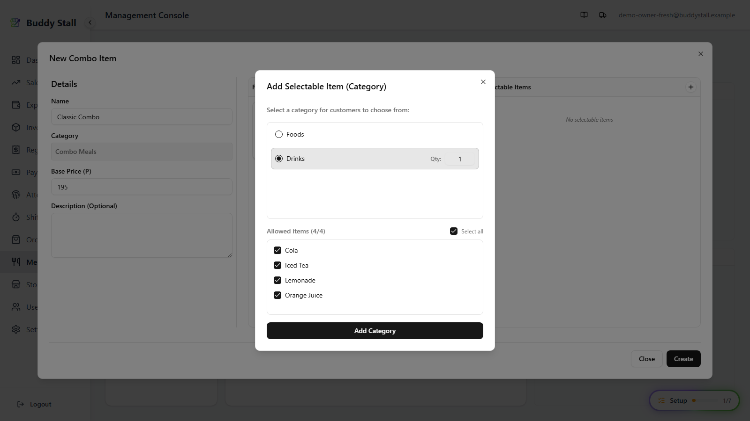Collapse the sidebar with the chevron button
Viewport: 750px width, 421px height.
[x=90, y=22]
